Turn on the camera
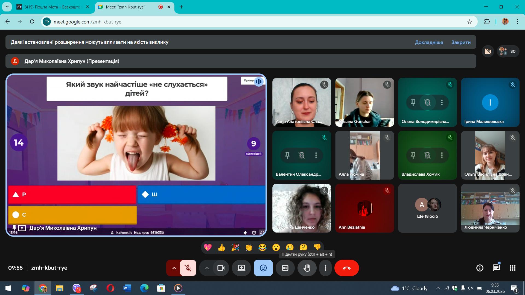Image resolution: width=525 pixels, height=295 pixels. coord(221,268)
